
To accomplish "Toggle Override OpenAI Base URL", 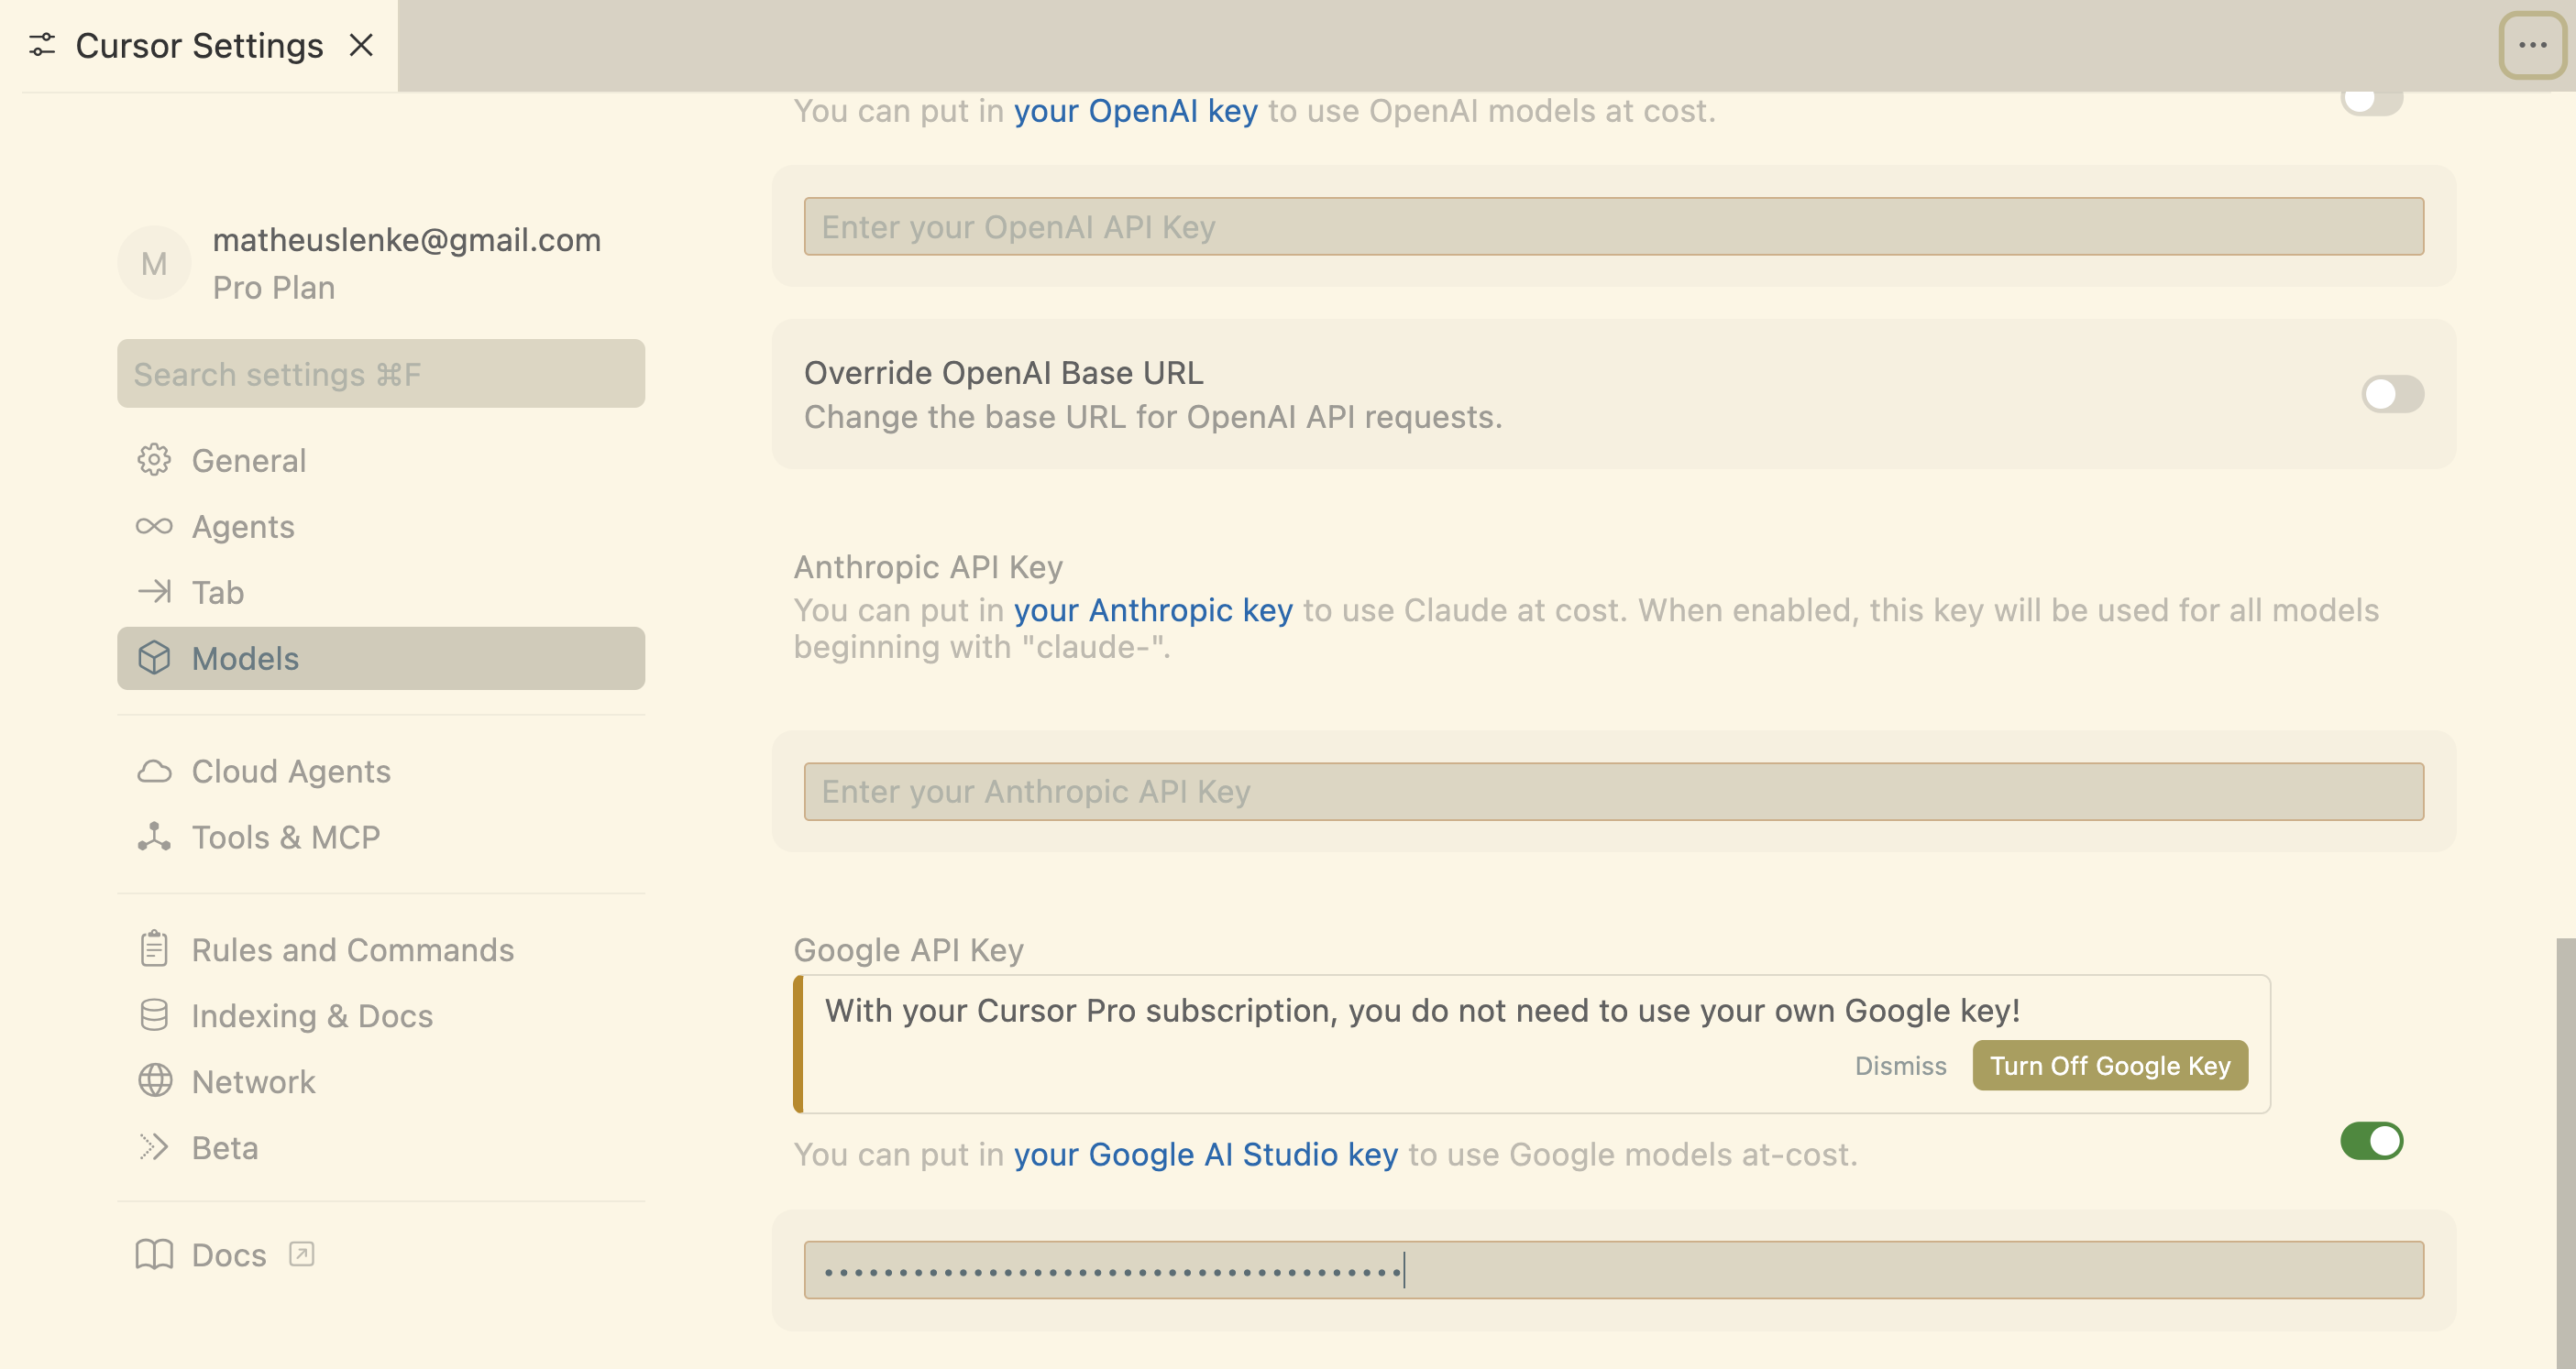I will [2392, 394].
